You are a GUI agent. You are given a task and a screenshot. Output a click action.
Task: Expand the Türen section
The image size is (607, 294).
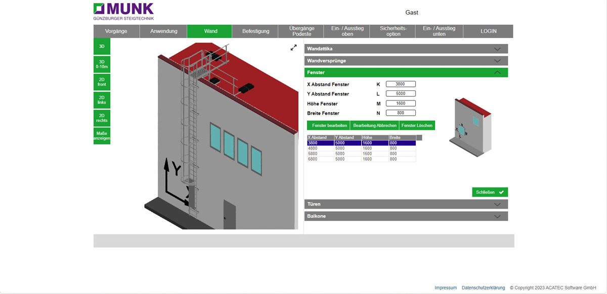coord(406,205)
